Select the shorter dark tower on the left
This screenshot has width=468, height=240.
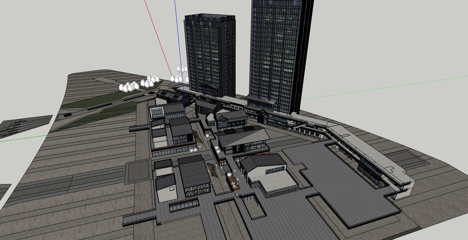pyautogui.click(x=210, y=55)
